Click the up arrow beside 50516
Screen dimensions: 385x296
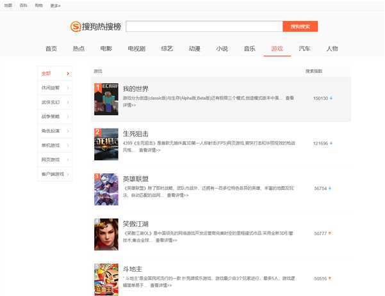tap(330, 278)
